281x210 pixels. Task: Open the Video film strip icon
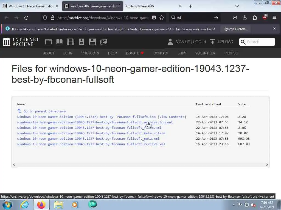pos(71,42)
